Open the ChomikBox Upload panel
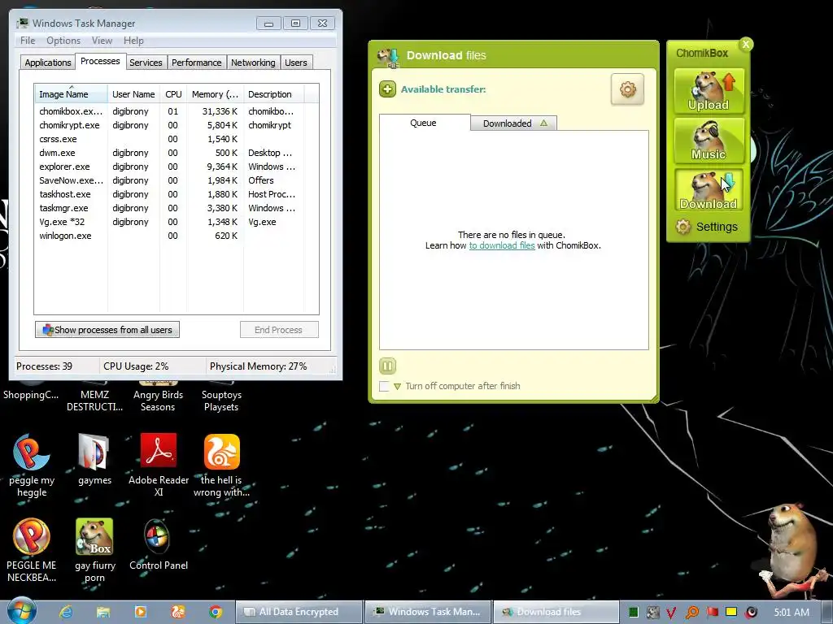The height and width of the screenshot is (624, 833). pos(709,91)
